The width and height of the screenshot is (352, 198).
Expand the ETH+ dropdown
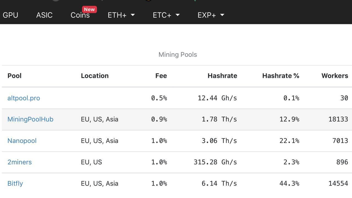(x=121, y=15)
